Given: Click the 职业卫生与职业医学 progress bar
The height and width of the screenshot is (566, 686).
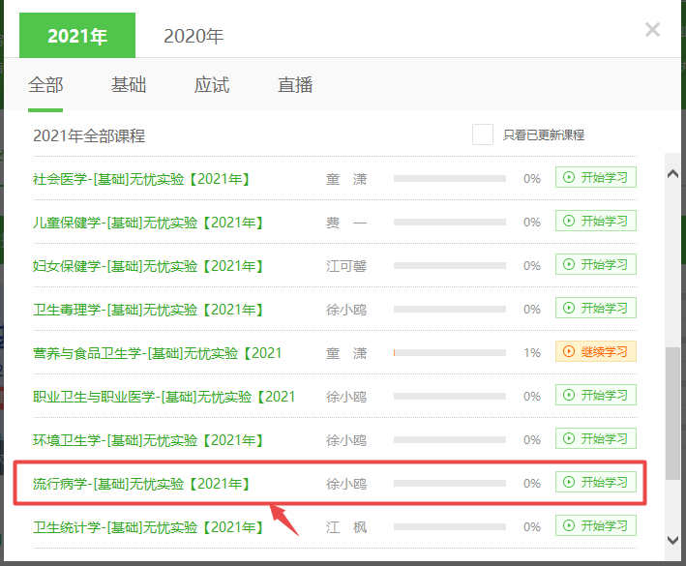Looking at the screenshot, I should [449, 397].
